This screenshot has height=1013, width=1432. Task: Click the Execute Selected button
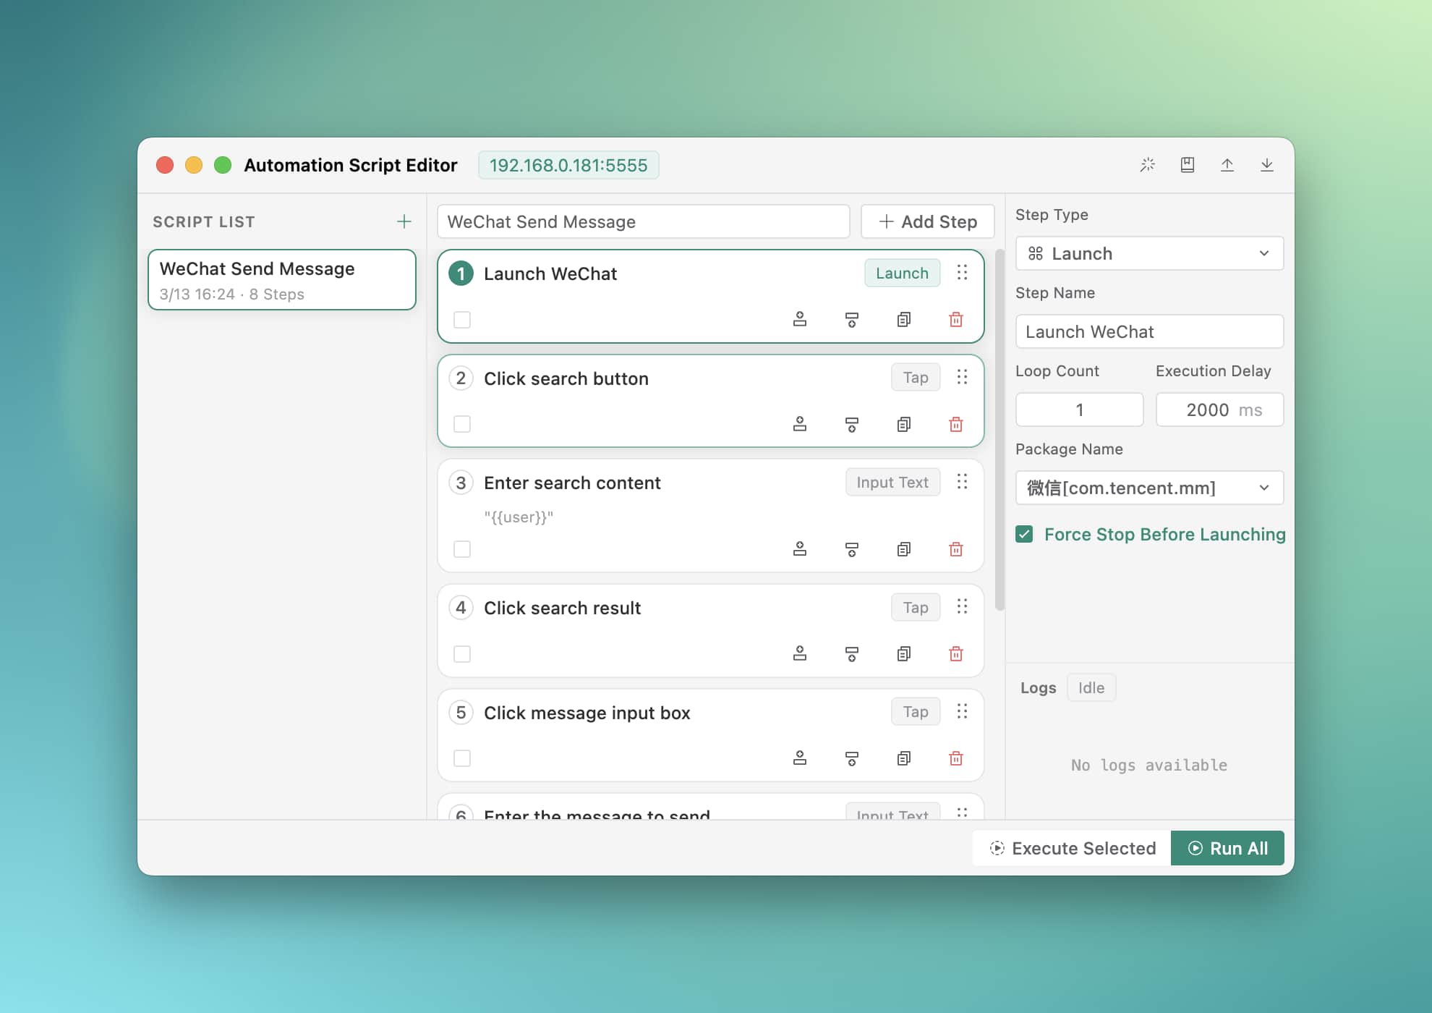coord(1073,848)
